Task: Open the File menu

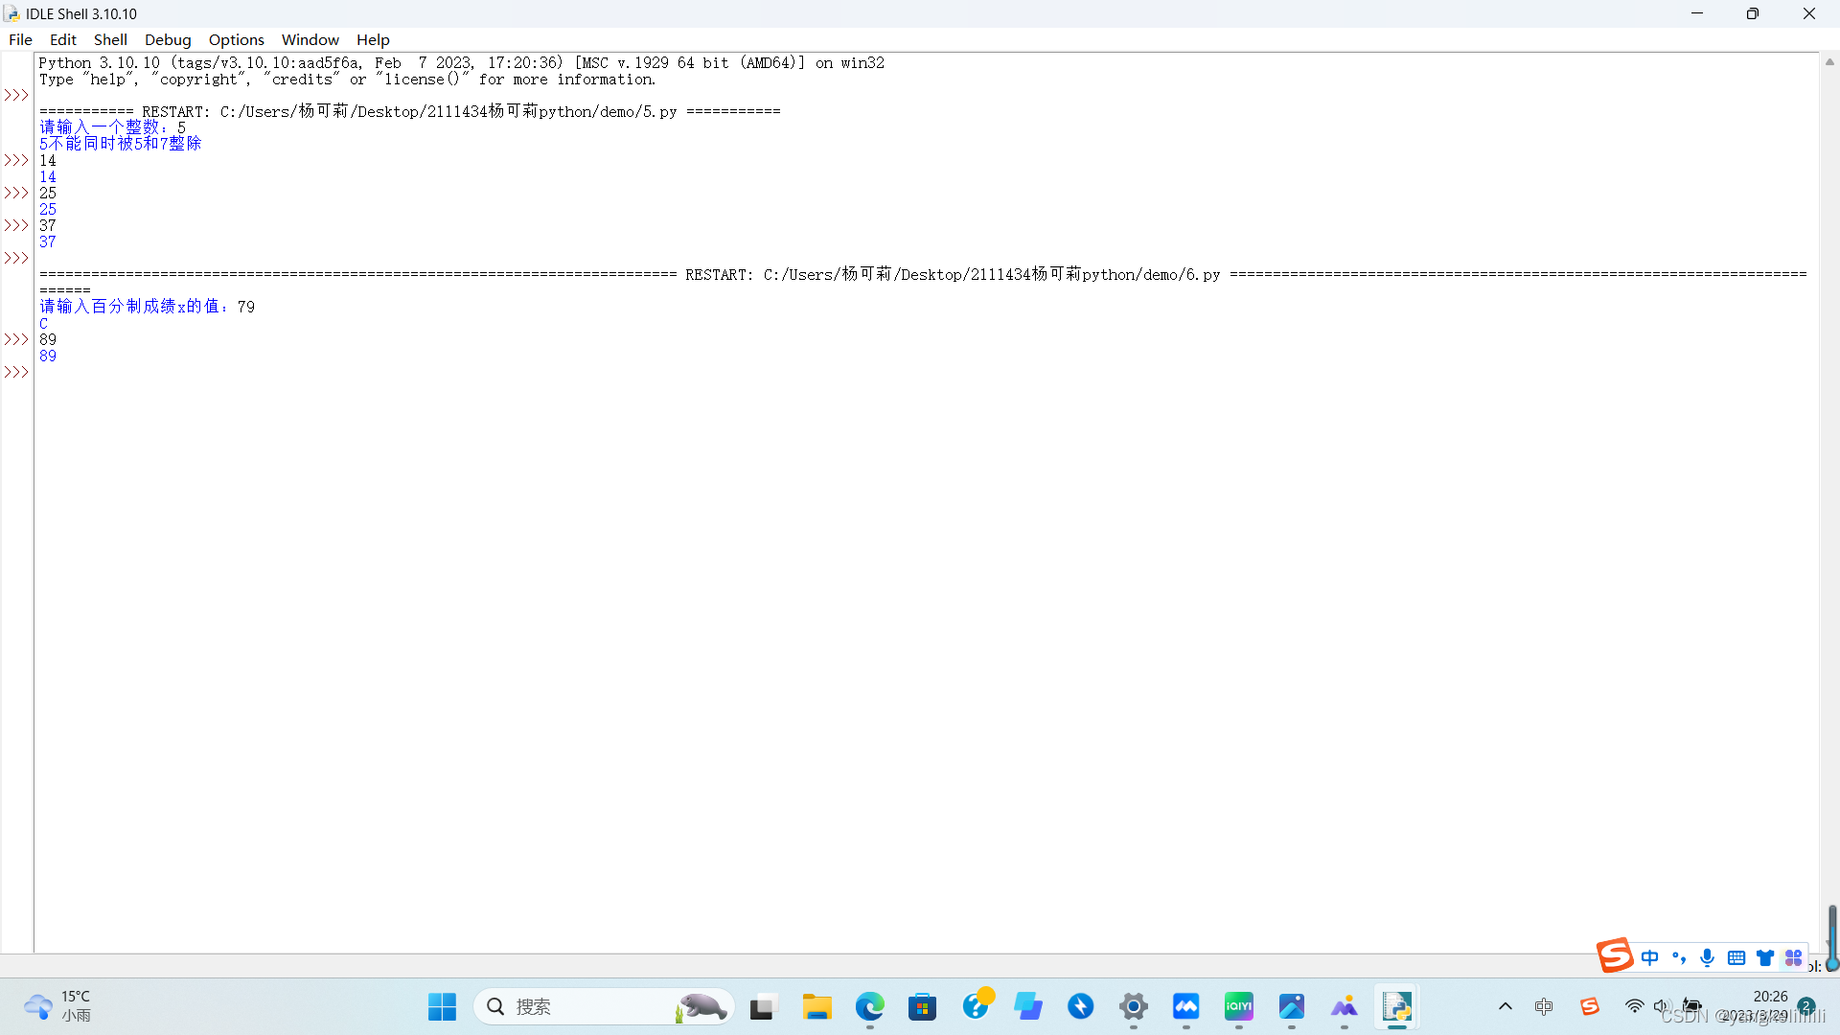Action: pyautogui.click(x=20, y=39)
